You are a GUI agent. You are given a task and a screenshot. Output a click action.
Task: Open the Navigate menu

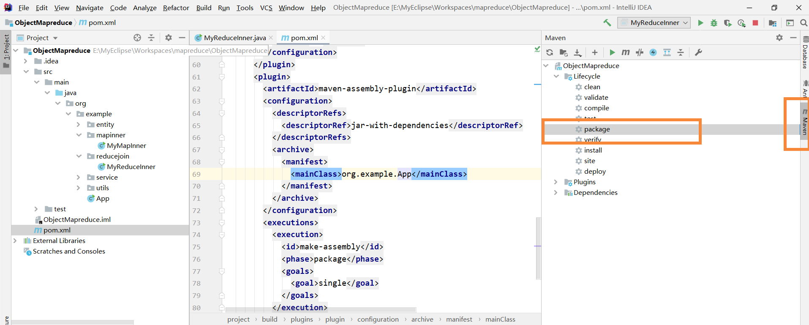[90, 8]
